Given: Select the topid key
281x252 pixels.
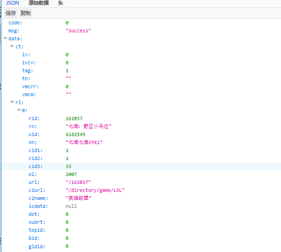Looking at the screenshot, I should point(37,230).
